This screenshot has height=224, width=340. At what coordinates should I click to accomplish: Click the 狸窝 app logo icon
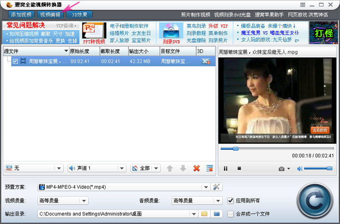pos(9,4)
